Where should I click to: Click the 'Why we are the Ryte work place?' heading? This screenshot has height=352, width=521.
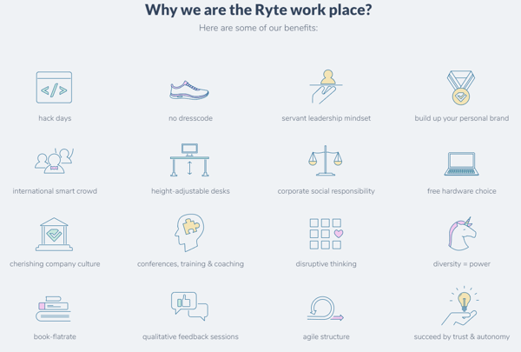pyautogui.click(x=259, y=10)
